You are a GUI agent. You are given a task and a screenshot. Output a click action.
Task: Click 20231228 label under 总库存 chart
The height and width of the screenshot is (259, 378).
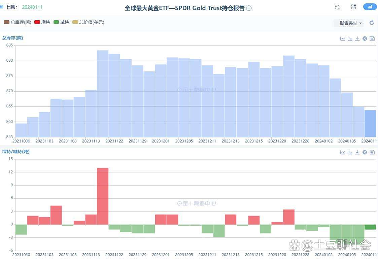point(300,141)
